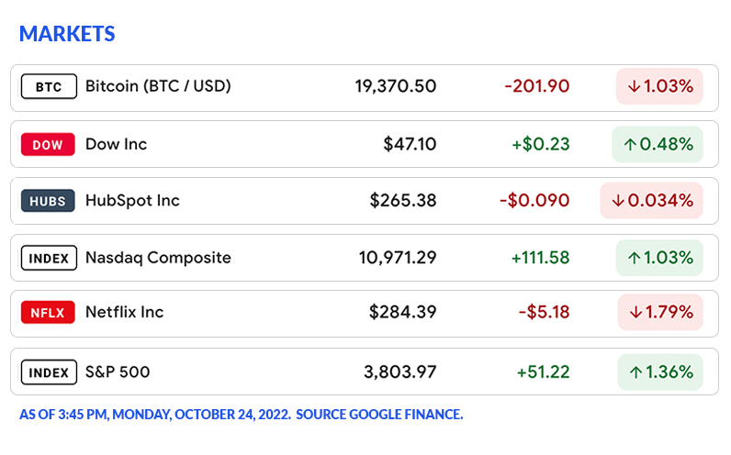Click the Google Finance source line
Image resolution: width=731 pixels, height=455 pixels.
pos(241,415)
